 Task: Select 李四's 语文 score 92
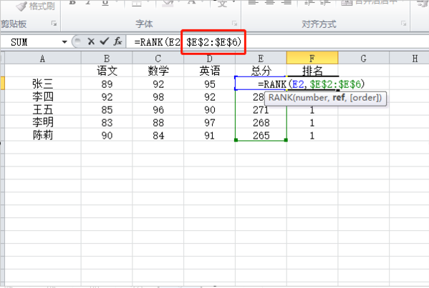click(x=107, y=96)
